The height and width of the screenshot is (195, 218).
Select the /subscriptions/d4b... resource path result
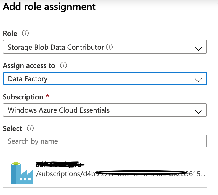pos(121,174)
